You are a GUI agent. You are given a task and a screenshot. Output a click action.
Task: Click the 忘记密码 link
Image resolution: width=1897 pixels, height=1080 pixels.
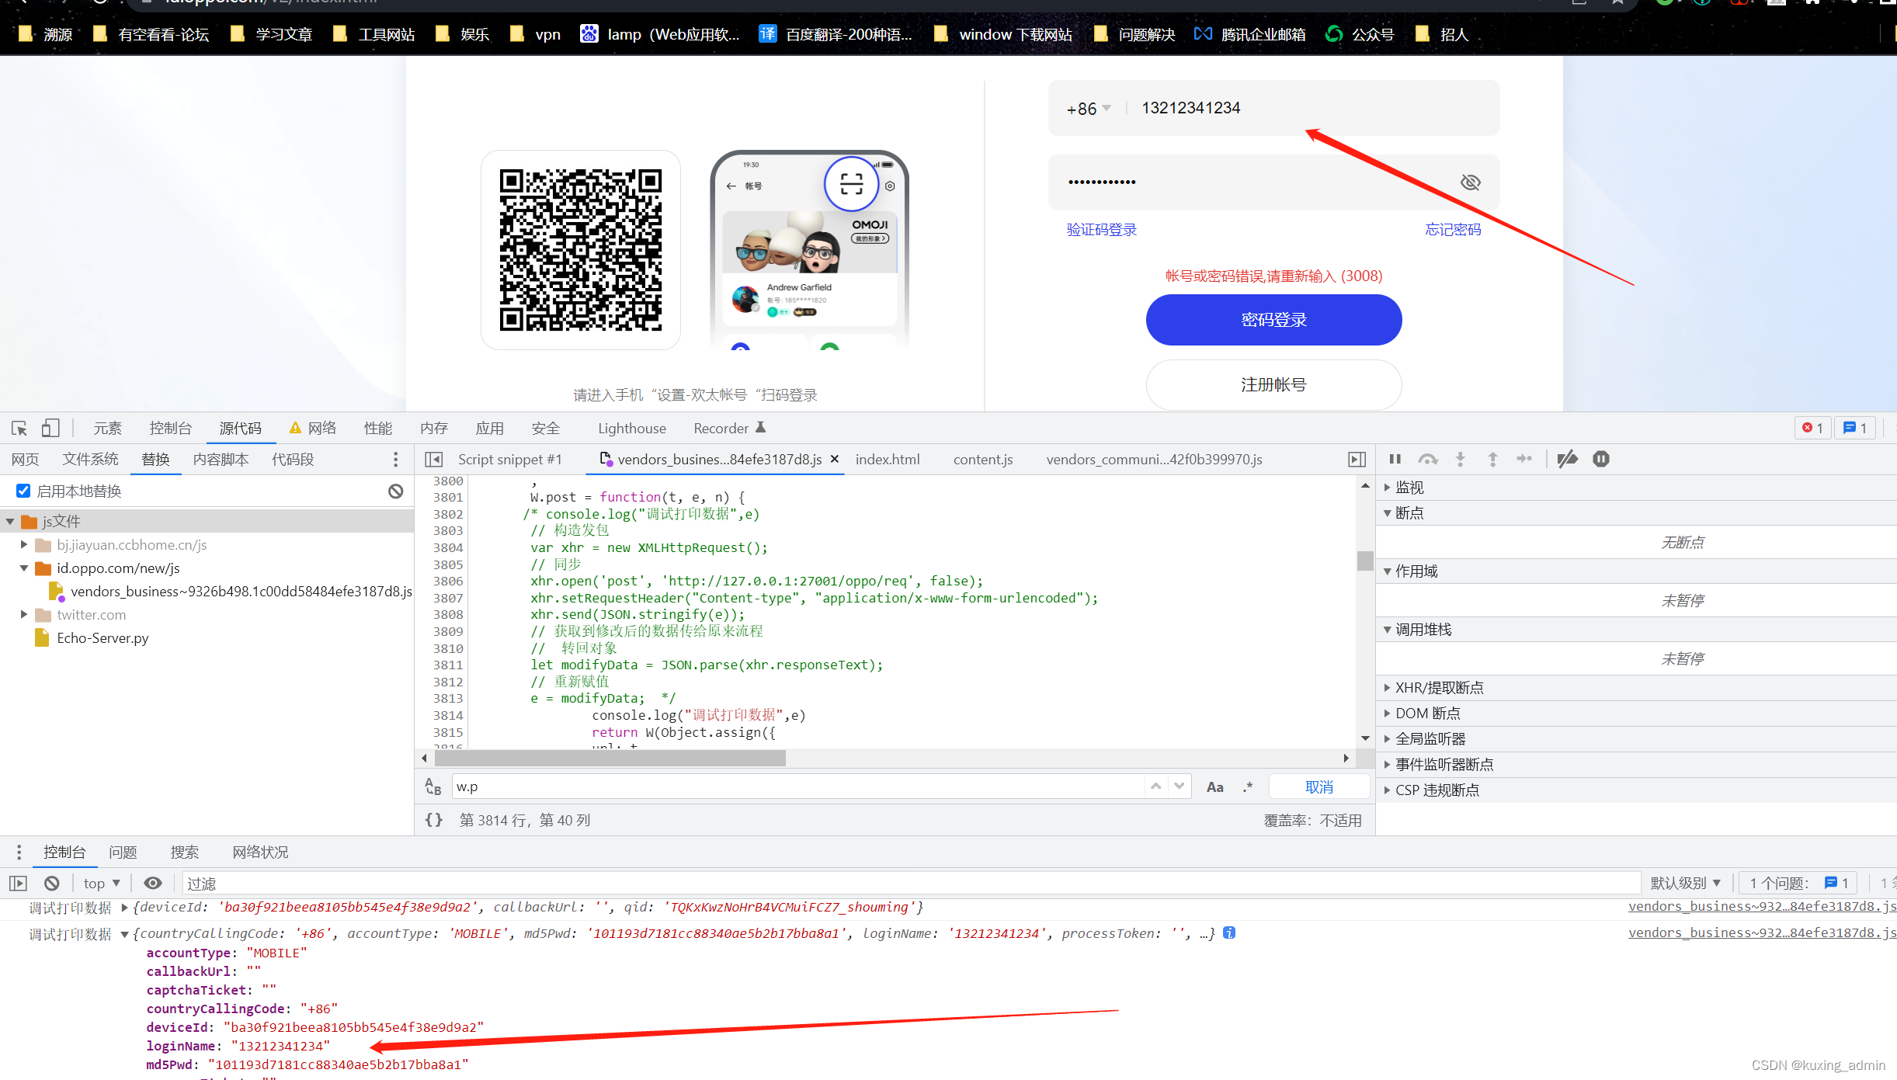coord(1453,230)
